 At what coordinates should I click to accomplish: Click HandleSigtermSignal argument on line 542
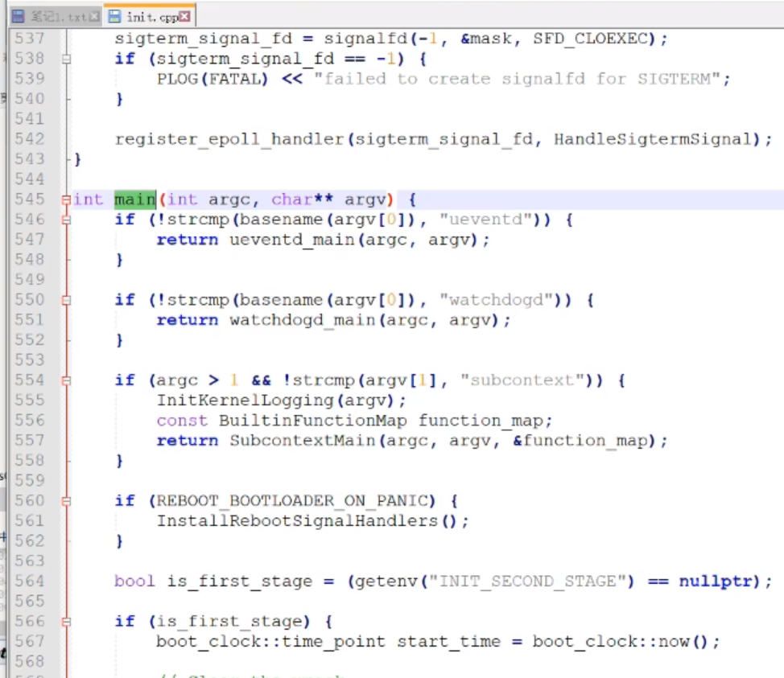click(653, 139)
